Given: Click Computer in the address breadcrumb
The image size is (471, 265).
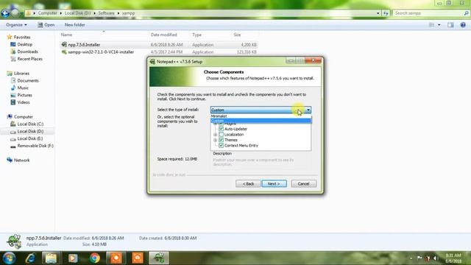Looking at the screenshot, I should (47, 13).
